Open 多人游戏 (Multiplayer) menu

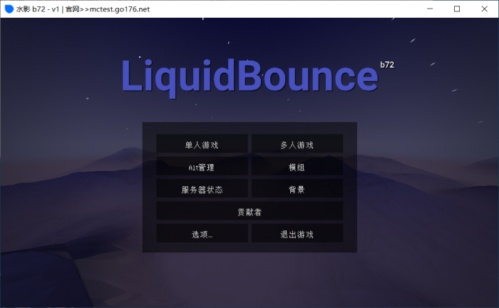pyautogui.click(x=297, y=145)
